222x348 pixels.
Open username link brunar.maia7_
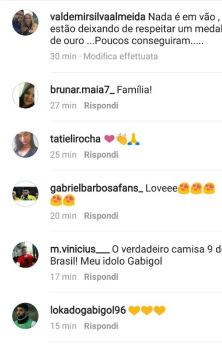tap(82, 90)
